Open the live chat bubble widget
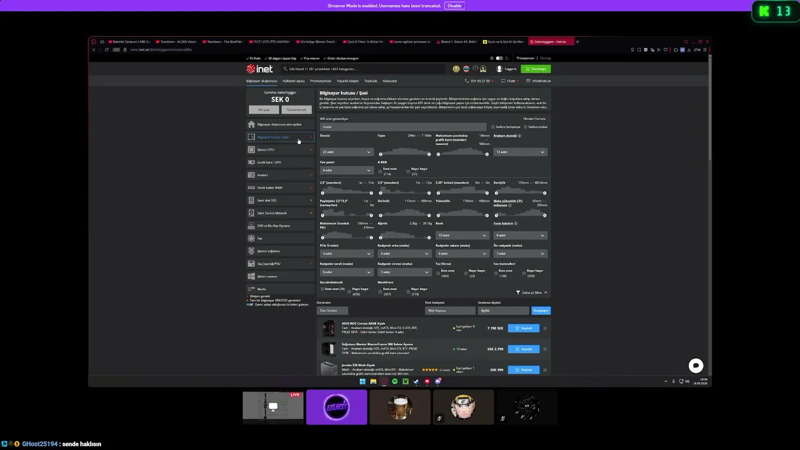This screenshot has height=450, width=800. click(x=696, y=366)
